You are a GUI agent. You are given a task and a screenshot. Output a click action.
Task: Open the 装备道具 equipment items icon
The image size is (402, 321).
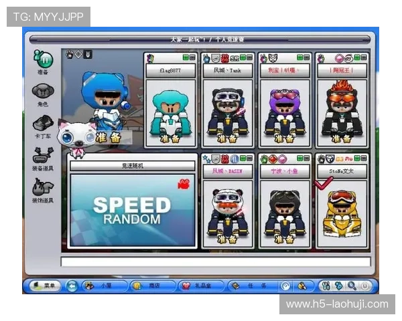click(x=44, y=156)
